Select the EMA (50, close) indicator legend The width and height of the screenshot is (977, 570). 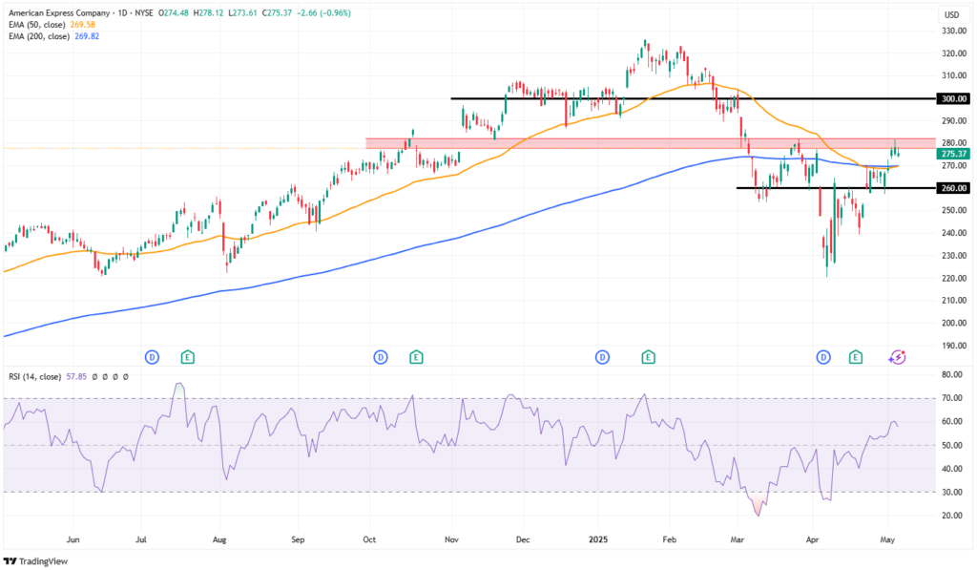(37, 25)
